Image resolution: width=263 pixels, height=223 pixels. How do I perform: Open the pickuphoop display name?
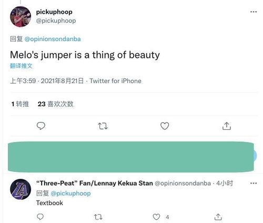54,12
